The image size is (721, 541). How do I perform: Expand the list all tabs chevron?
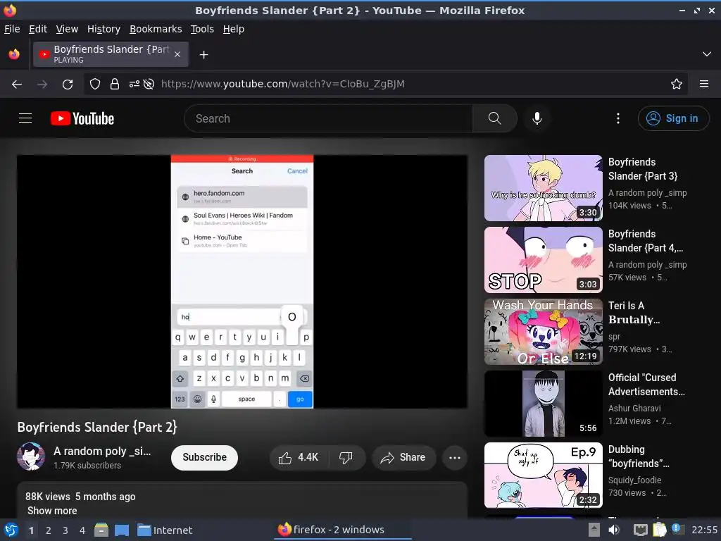click(707, 54)
